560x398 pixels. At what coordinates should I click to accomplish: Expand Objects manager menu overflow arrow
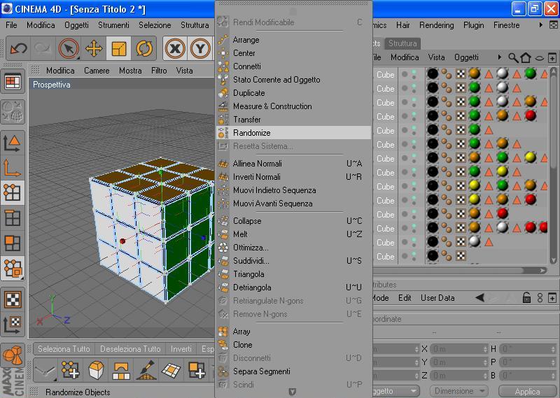(500, 57)
